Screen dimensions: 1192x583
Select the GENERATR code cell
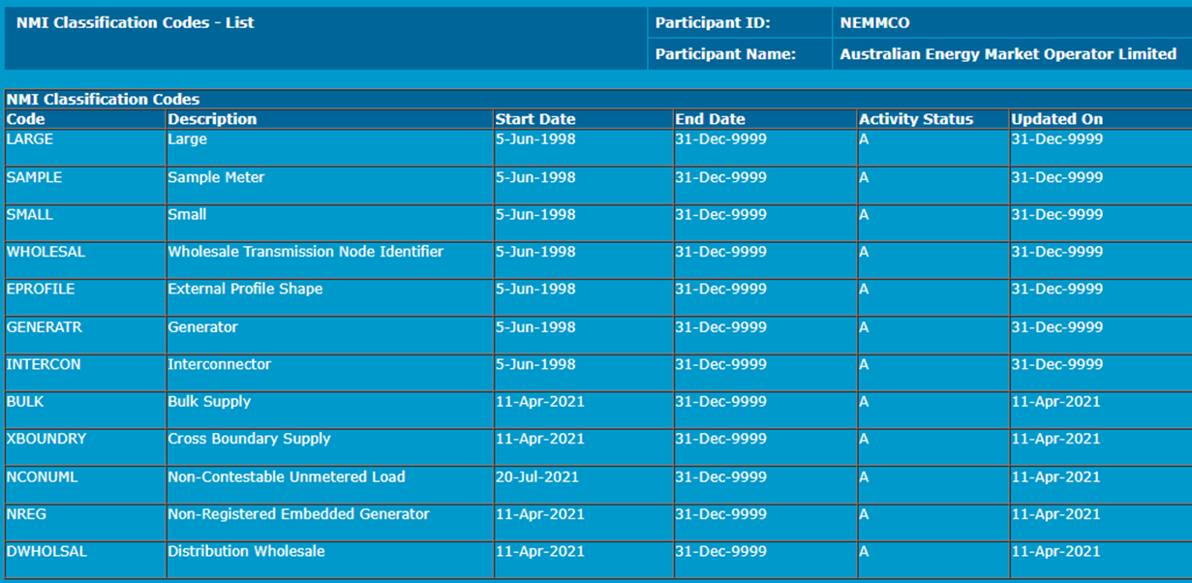click(x=45, y=327)
